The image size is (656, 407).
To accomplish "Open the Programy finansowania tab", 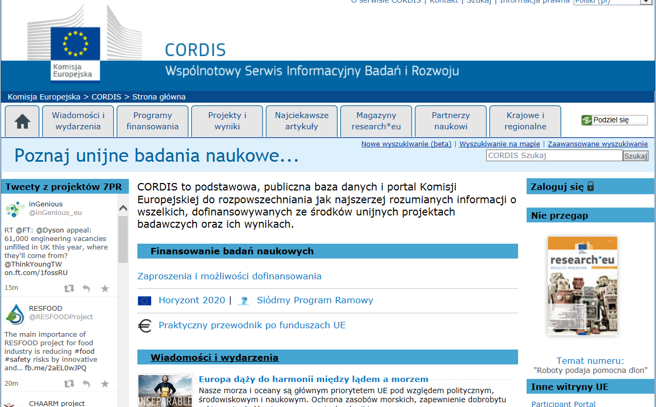I will click(153, 121).
